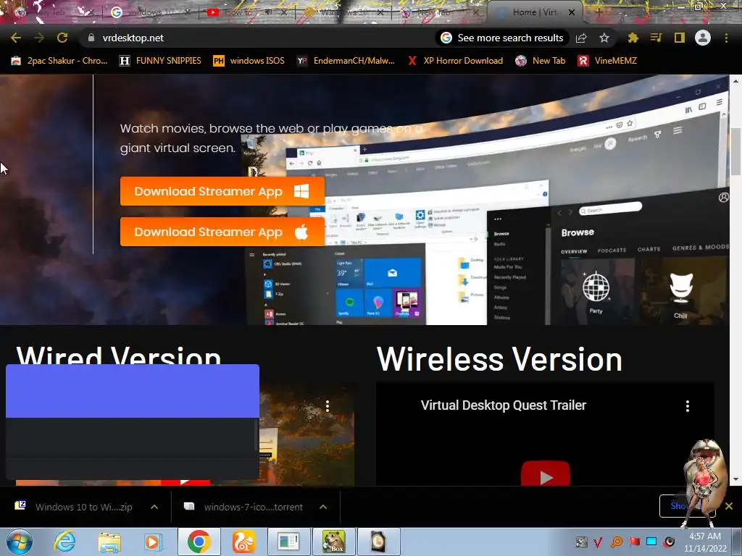The width and height of the screenshot is (742, 556).
Task: Open the network monitor tray icon
Action: coord(651,542)
